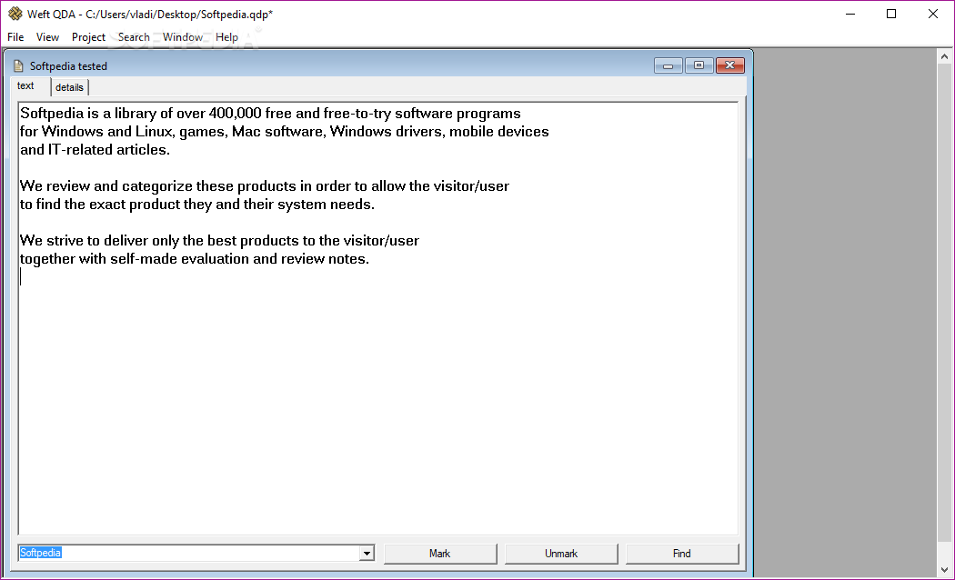This screenshot has height=580, width=955.
Task: Expand the category combo box arrow
Action: (367, 554)
